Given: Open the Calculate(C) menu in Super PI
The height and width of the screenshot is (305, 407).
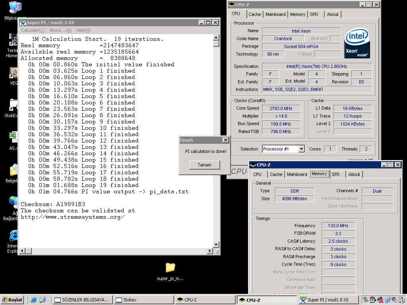Looking at the screenshot, I should click(33, 30).
